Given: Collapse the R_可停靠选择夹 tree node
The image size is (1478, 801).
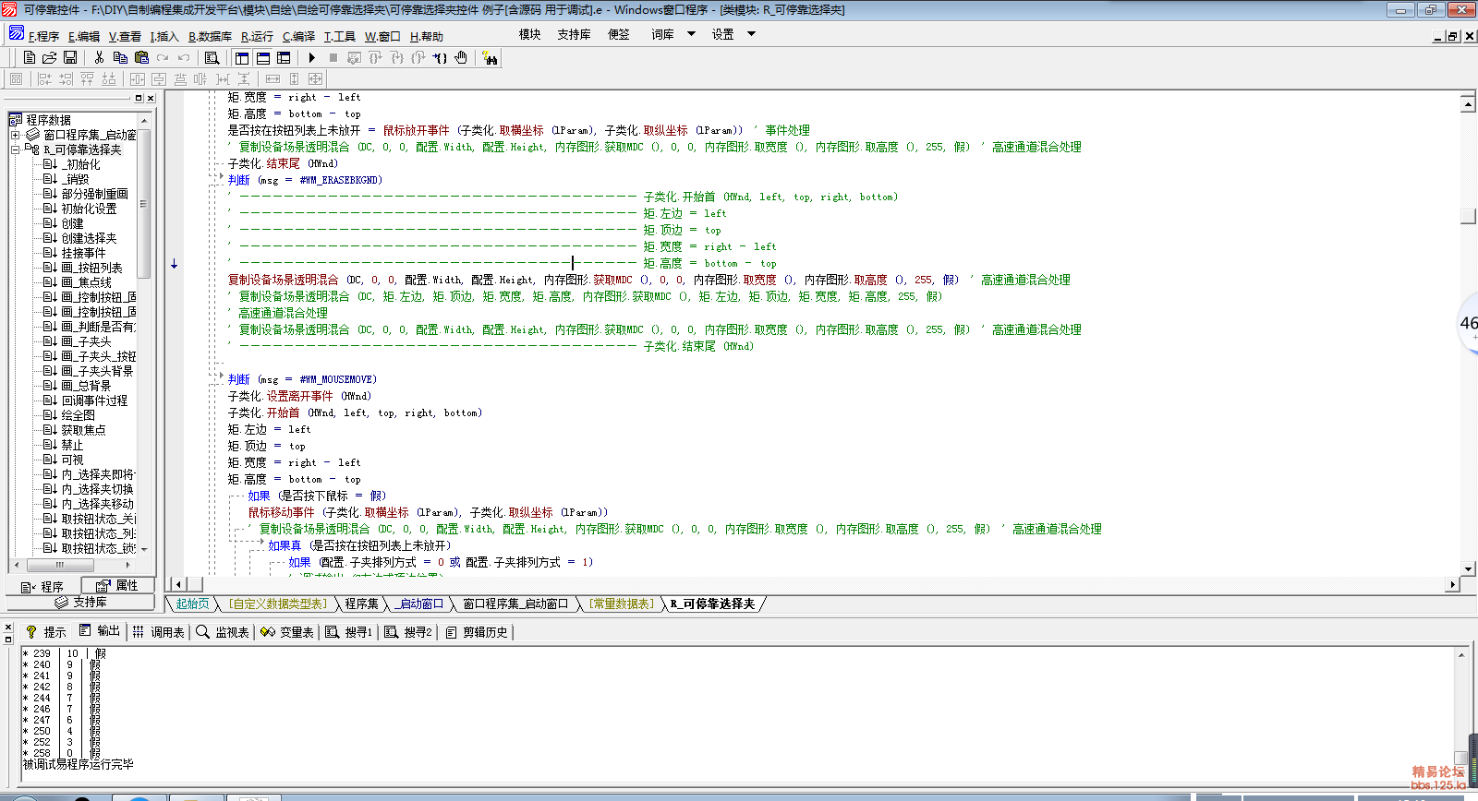Looking at the screenshot, I should pyautogui.click(x=15, y=149).
